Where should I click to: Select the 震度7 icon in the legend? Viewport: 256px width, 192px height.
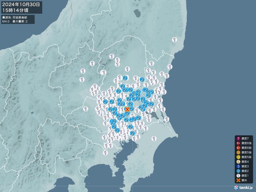pos(238,139)
